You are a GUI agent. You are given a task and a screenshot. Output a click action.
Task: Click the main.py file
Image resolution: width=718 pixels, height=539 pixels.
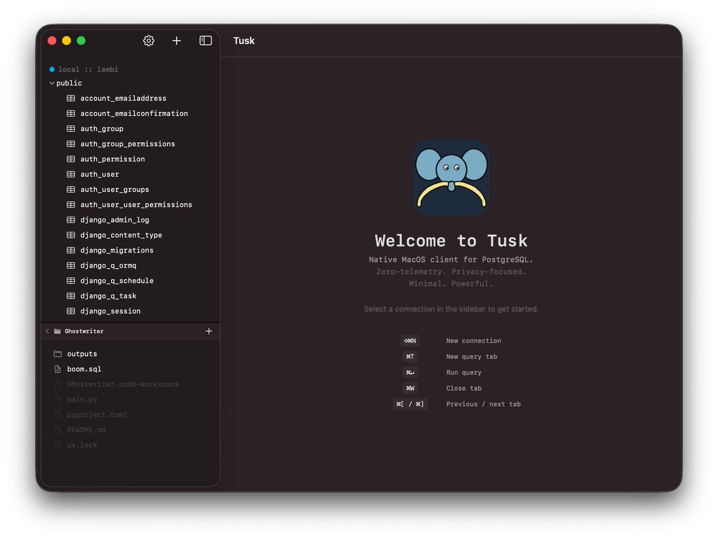point(82,400)
